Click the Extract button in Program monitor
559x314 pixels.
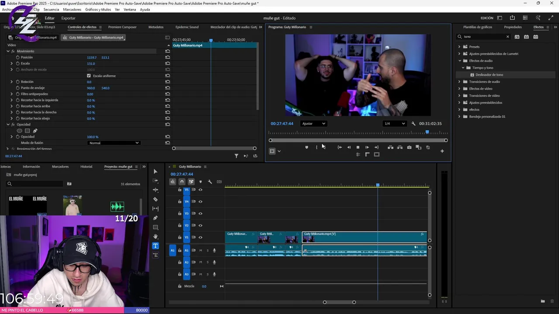(x=400, y=147)
